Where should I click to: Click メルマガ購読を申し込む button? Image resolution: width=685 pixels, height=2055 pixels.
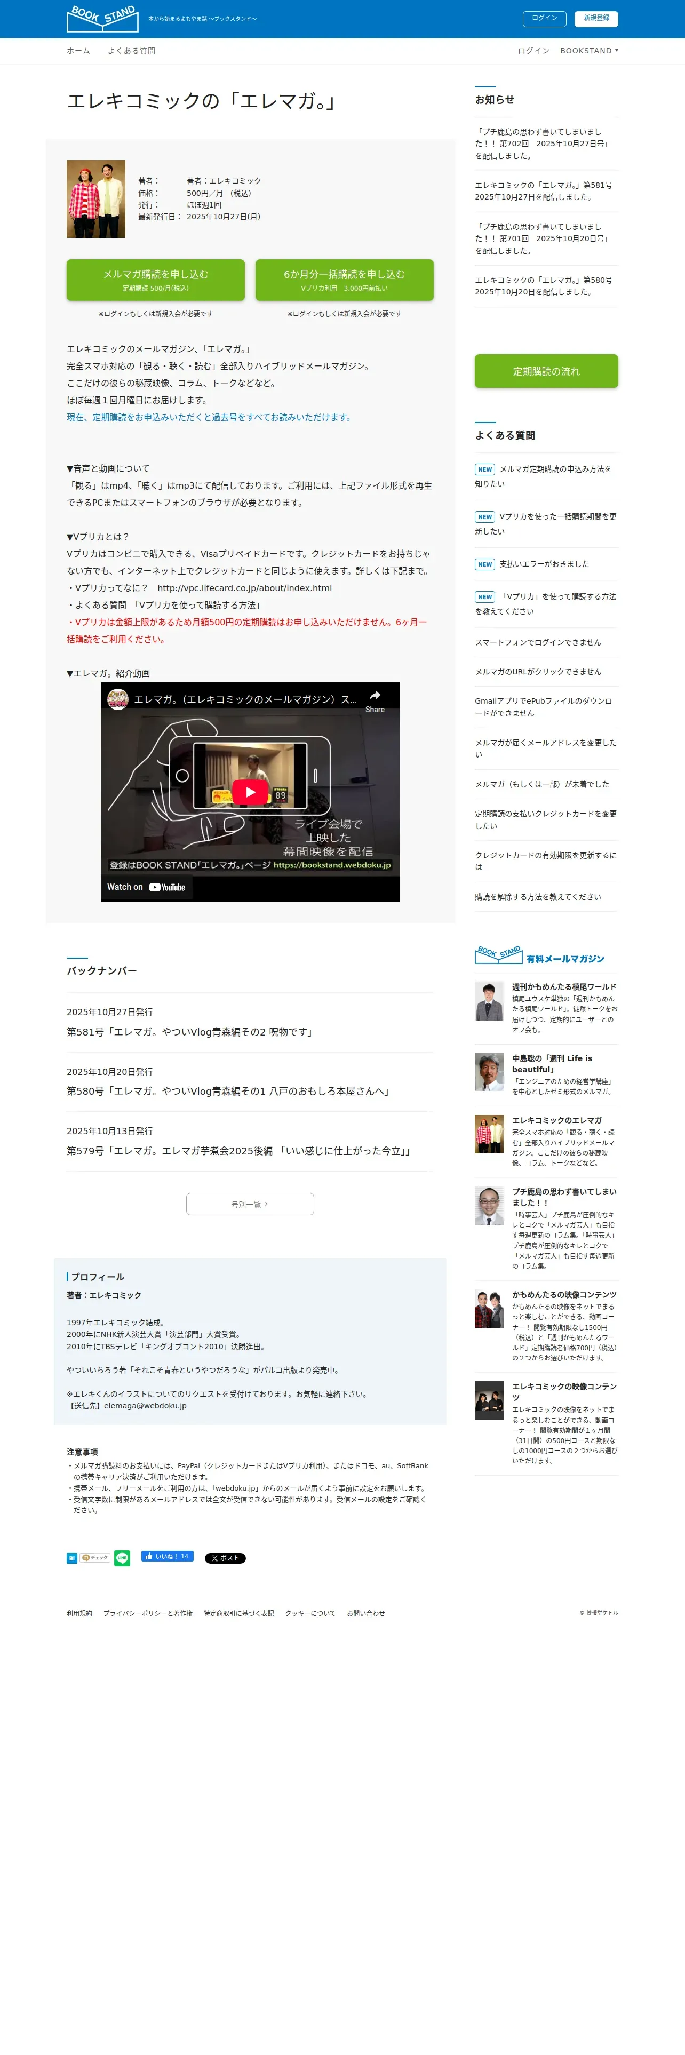coord(155,280)
